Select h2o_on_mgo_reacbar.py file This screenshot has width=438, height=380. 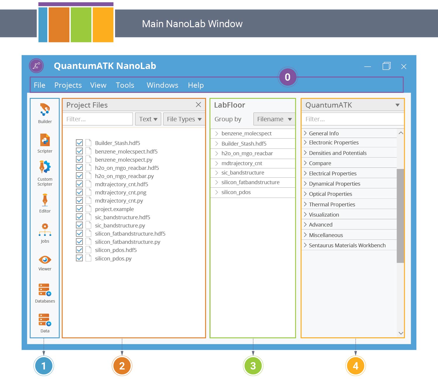click(x=124, y=176)
